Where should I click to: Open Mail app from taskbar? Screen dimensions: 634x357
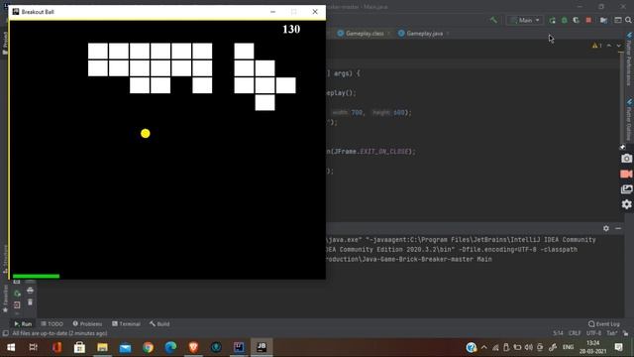click(x=125, y=347)
